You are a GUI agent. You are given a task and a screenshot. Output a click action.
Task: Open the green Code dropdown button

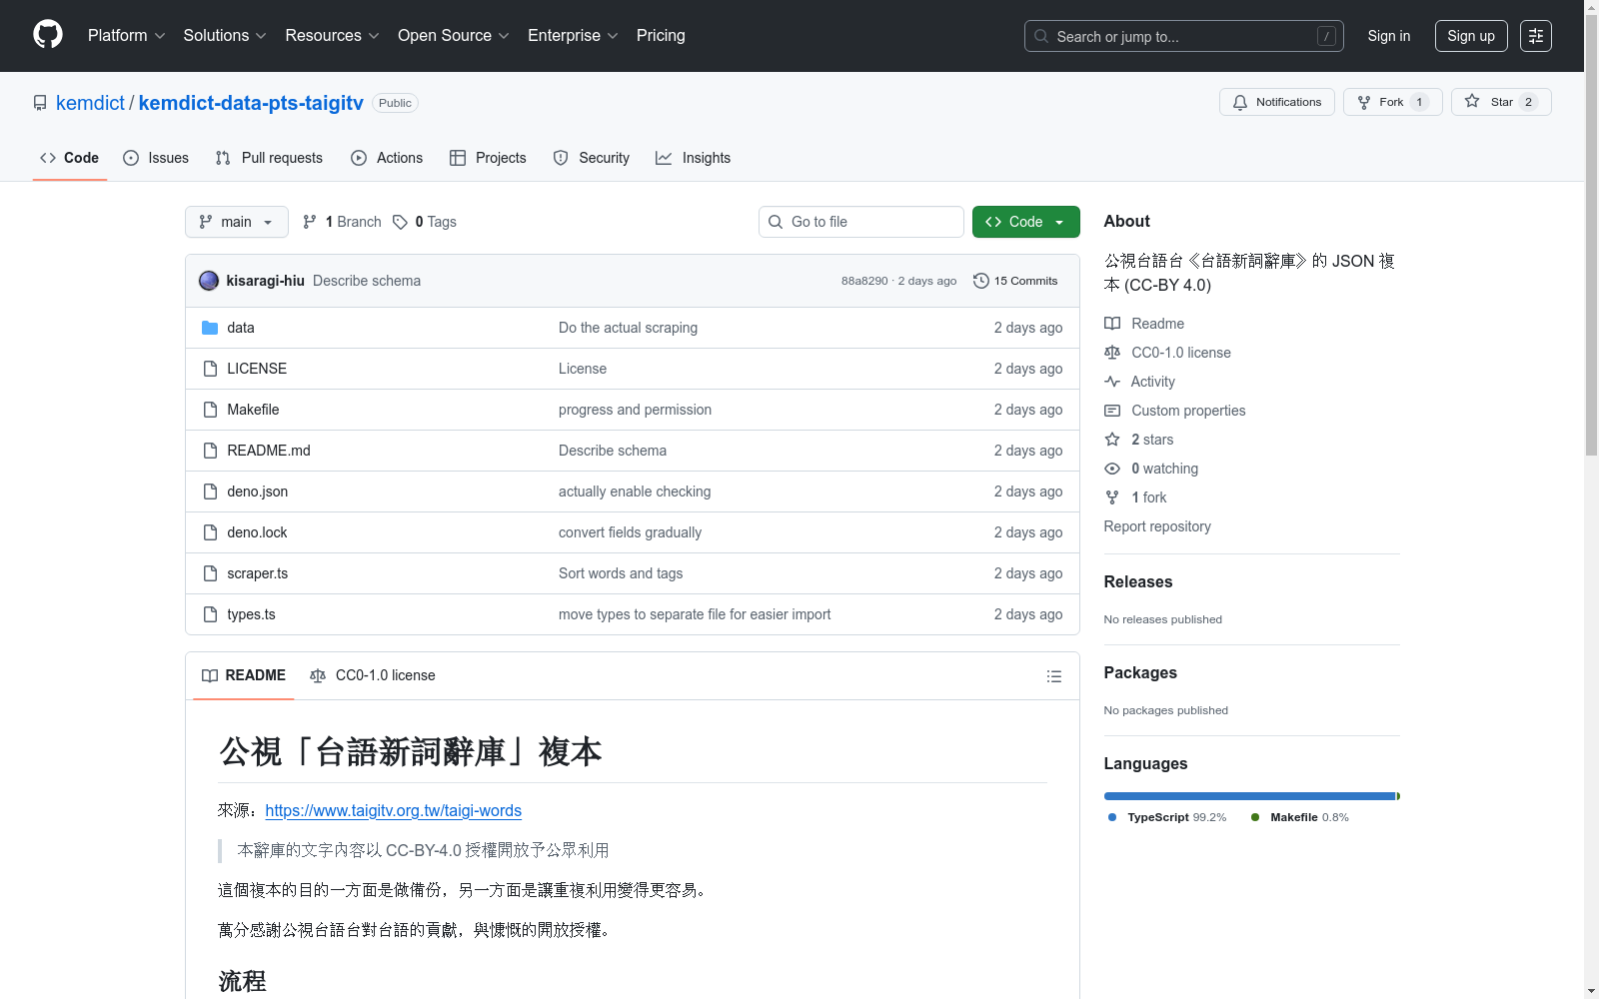tap(1025, 222)
